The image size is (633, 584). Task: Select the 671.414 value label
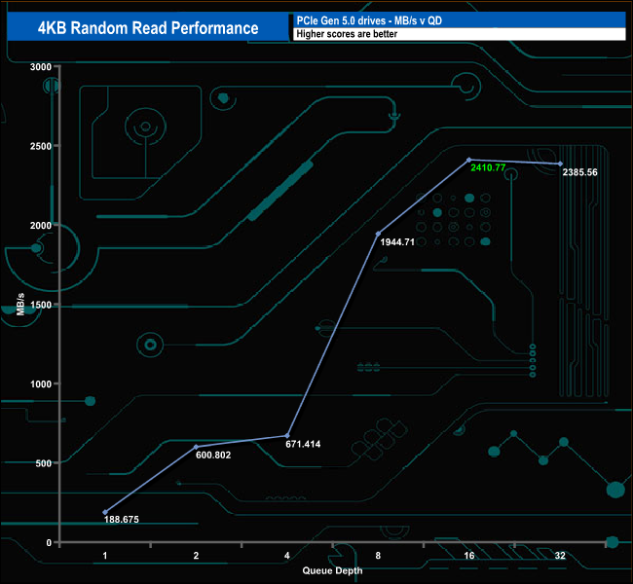[x=303, y=444]
